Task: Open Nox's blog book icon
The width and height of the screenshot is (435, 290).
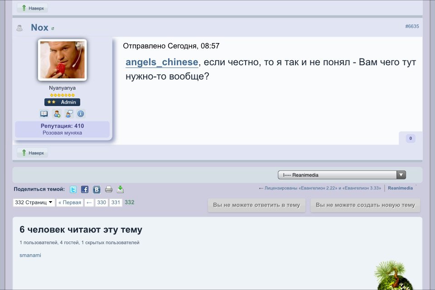Action: tap(44, 114)
